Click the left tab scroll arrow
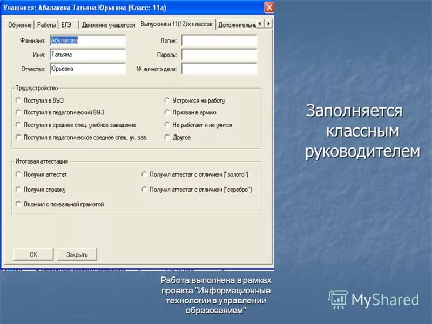 click(259, 24)
